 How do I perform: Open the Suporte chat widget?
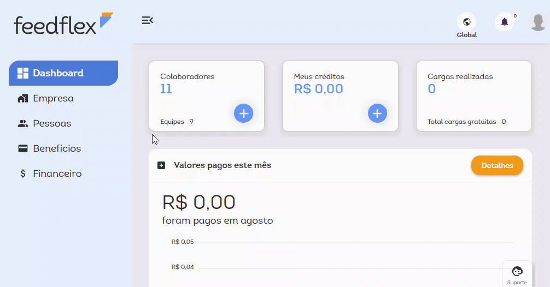[517, 274]
